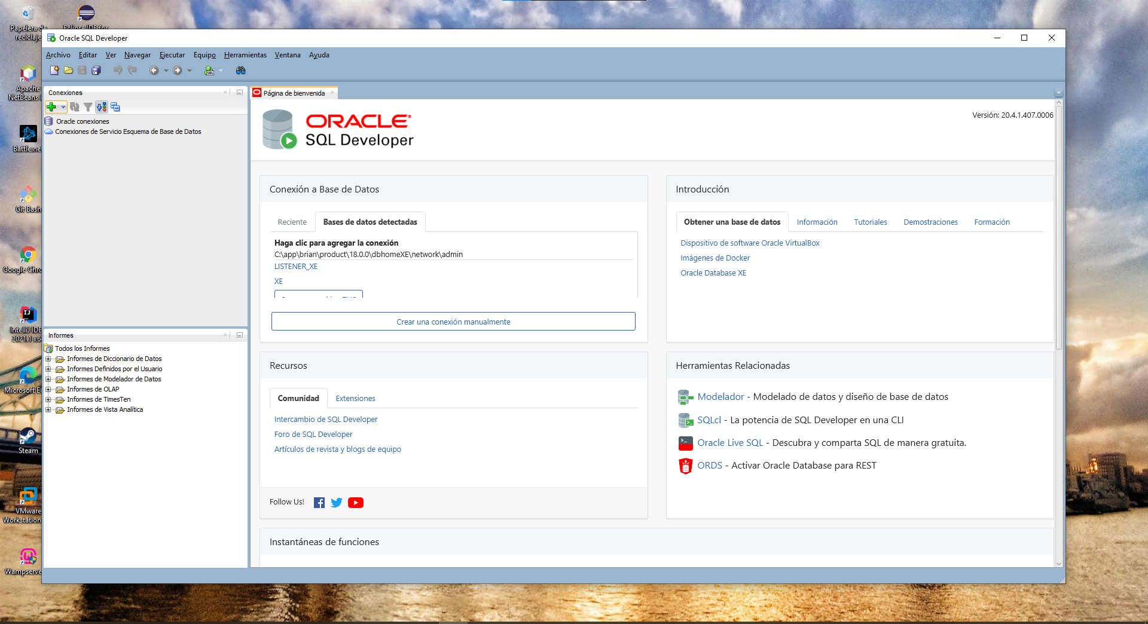Switch to the Reciente tab
This screenshot has height=624, width=1148.
(292, 222)
